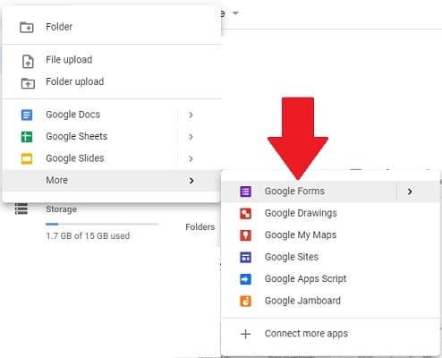Viewport: 442px width, 358px height.
Task: Click the orange Google Jamboard icon
Action: (245, 301)
